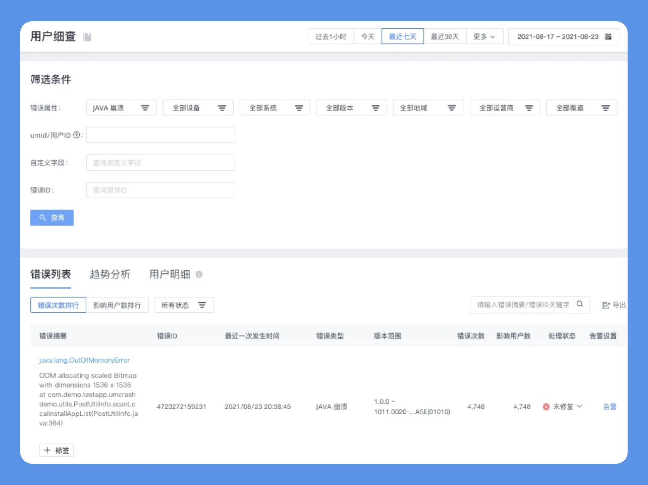The image size is (648, 485).
Task: Click the book icon beside 用户细查 title
Action: tap(87, 37)
